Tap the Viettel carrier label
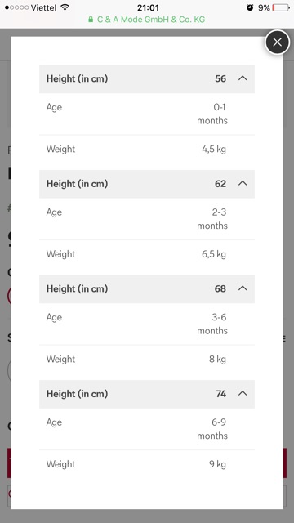The width and height of the screenshot is (294, 523). [x=43, y=7]
